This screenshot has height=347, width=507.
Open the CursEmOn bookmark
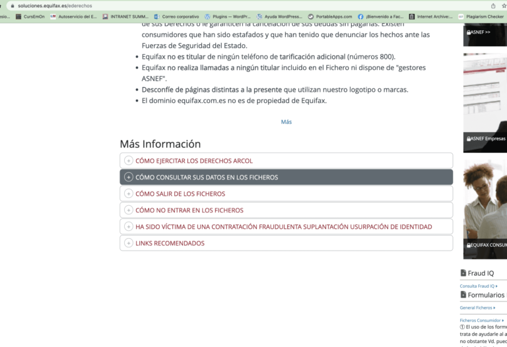(x=30, y=16)
